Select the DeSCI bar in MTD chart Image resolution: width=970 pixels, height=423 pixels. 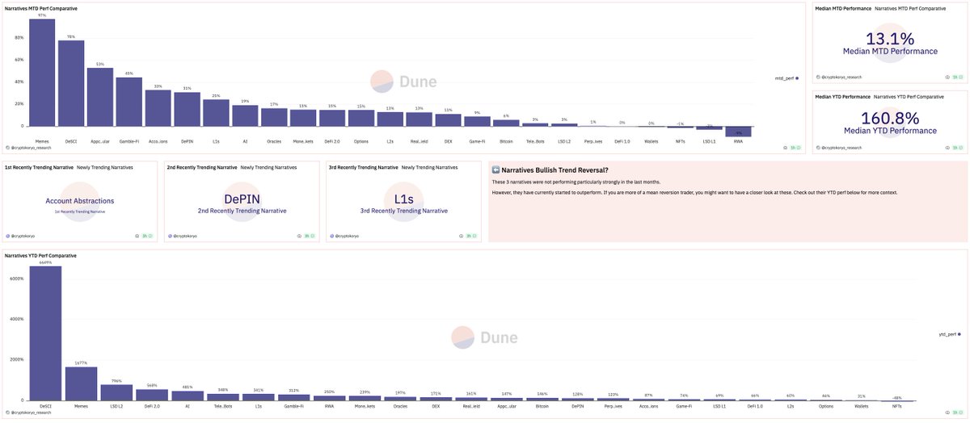point(71,83)
